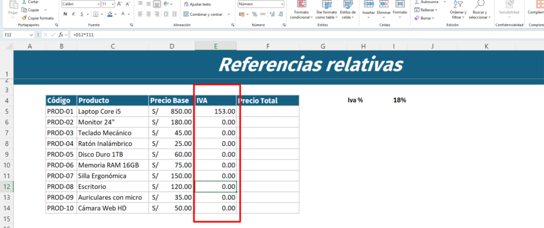The image size is (544, 228).
Task: Open the Name Box dropdown arrow
Action: click(x=31, y=35)
